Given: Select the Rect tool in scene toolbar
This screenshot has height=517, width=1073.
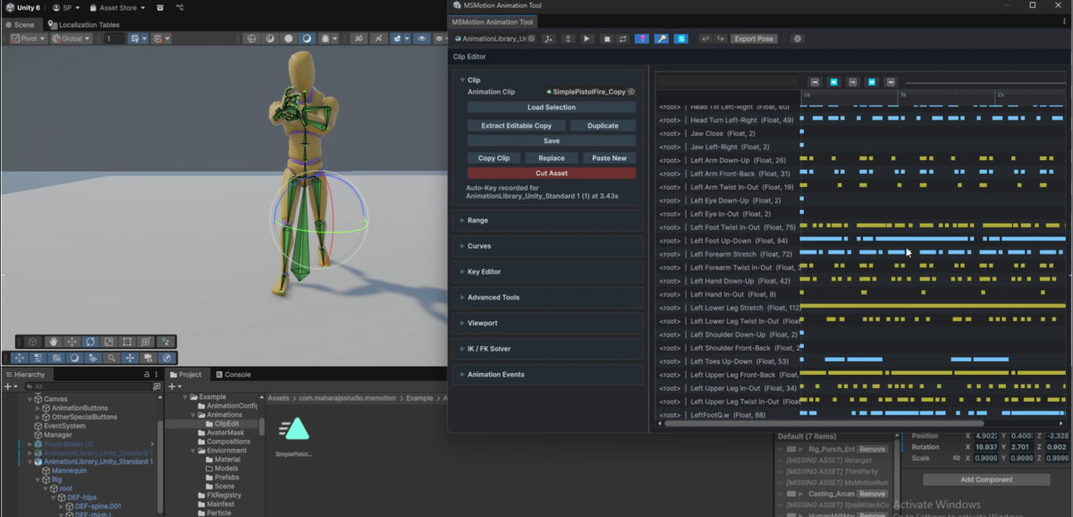Looking at the screenshot, I should (127, 342).
